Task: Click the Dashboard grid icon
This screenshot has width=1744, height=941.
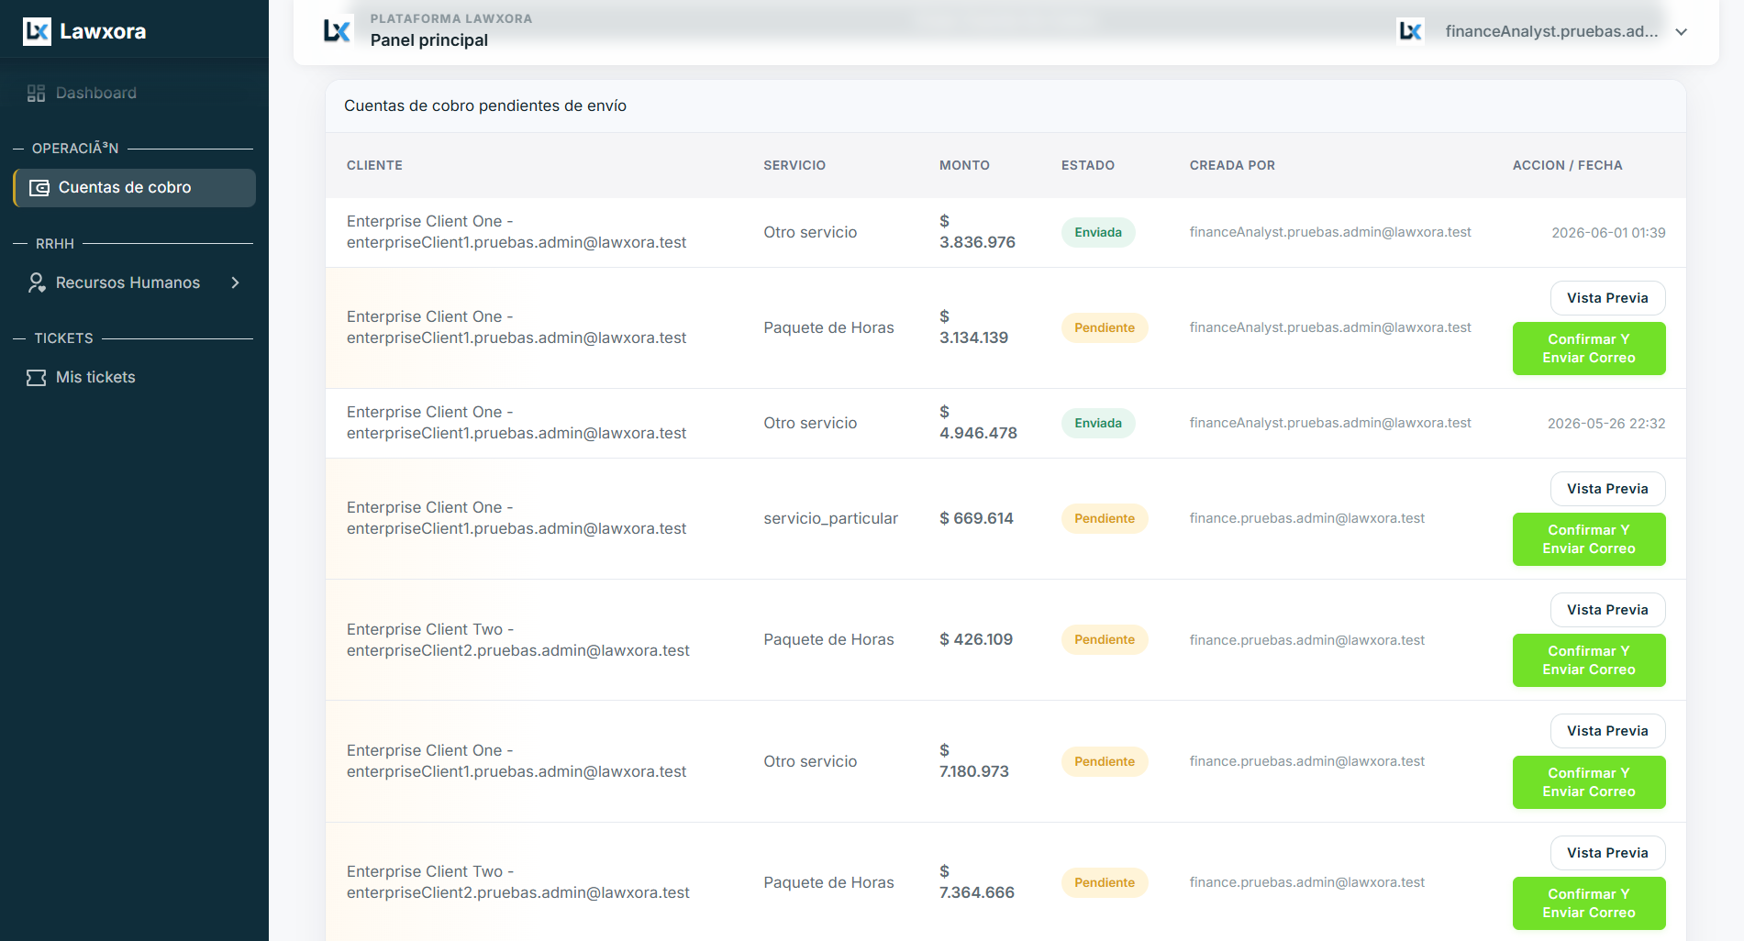Action: (36, 93)
